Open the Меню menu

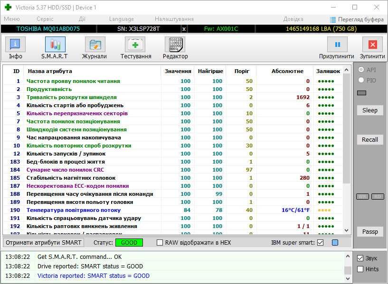pos(12,19)
